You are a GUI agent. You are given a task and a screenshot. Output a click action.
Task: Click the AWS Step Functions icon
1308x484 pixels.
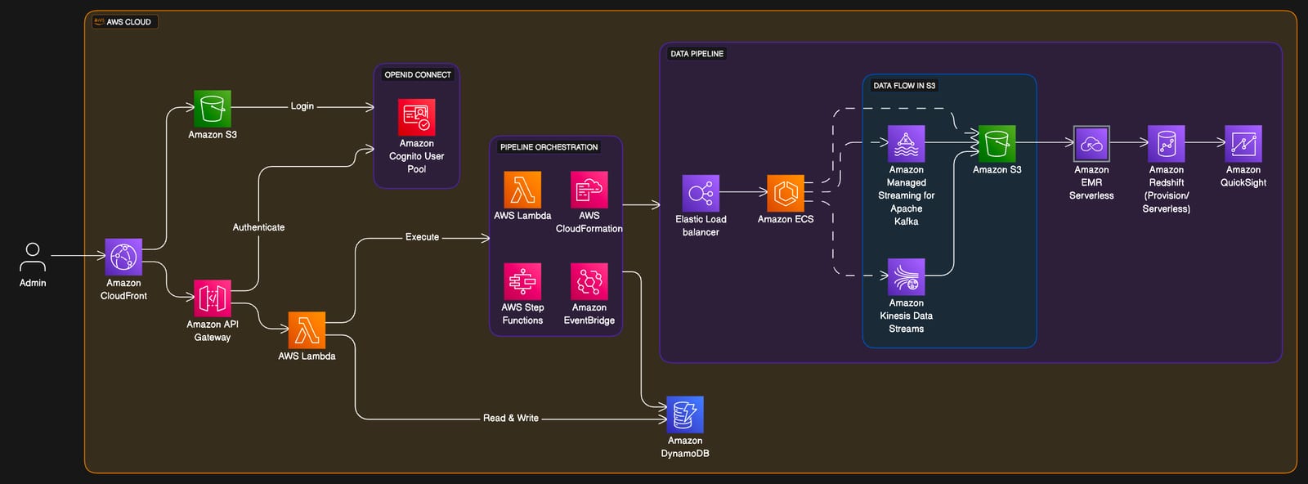[522, 281]
